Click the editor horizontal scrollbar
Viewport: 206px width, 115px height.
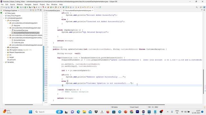click(x=108, y=104)
